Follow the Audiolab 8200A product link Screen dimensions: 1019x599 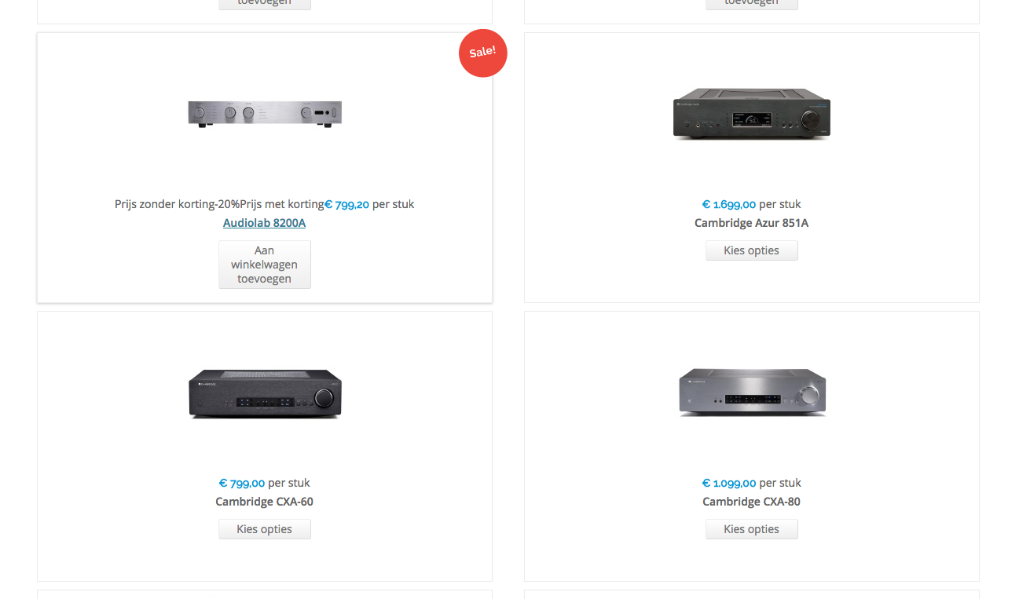[264, 223]
